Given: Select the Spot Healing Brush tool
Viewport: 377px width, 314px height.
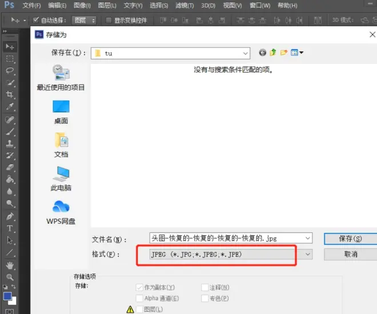Looking at the screenshot, I should point(10,119).
